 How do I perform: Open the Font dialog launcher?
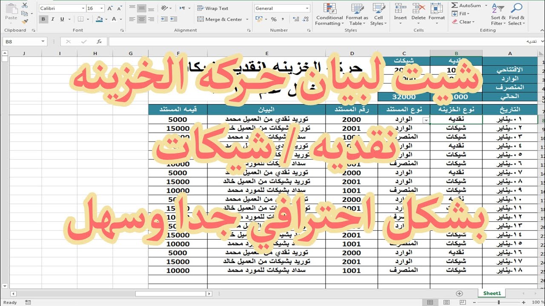point(122,31)
